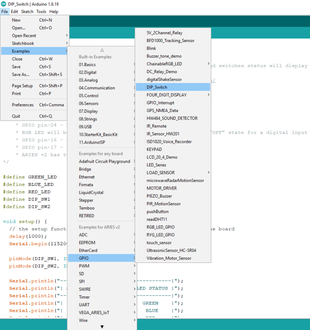Open the readDHT11 example
This screenshot has width=310, height=330.
(x=157, y=219)
